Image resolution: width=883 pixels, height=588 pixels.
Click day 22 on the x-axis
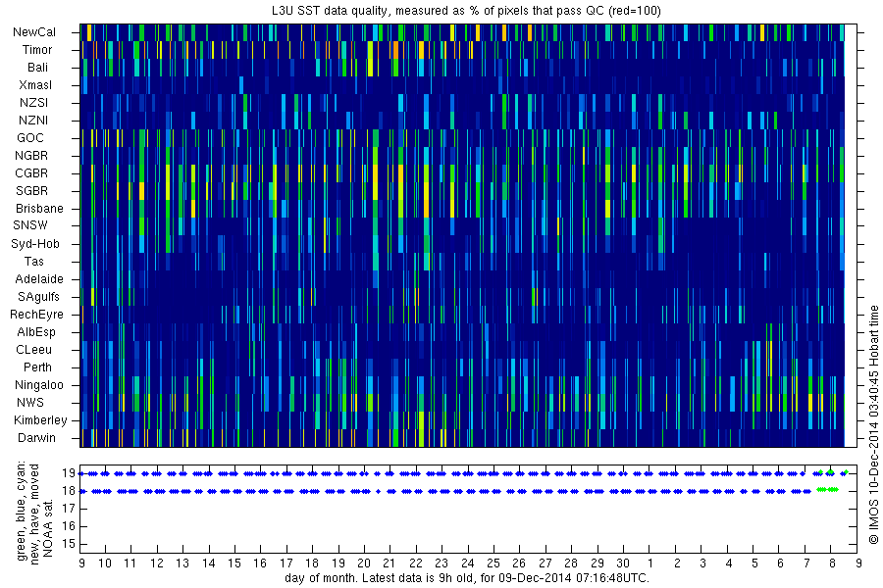pos(416,563)
